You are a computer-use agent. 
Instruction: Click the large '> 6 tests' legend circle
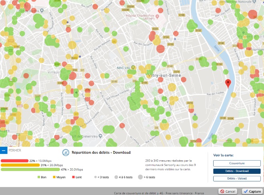pos(140,177)
